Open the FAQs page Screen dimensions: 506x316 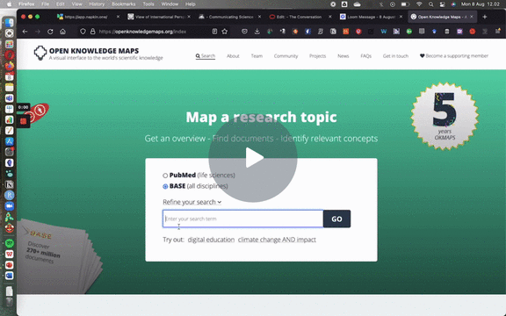pyautogui.click(x=366, y=56)
